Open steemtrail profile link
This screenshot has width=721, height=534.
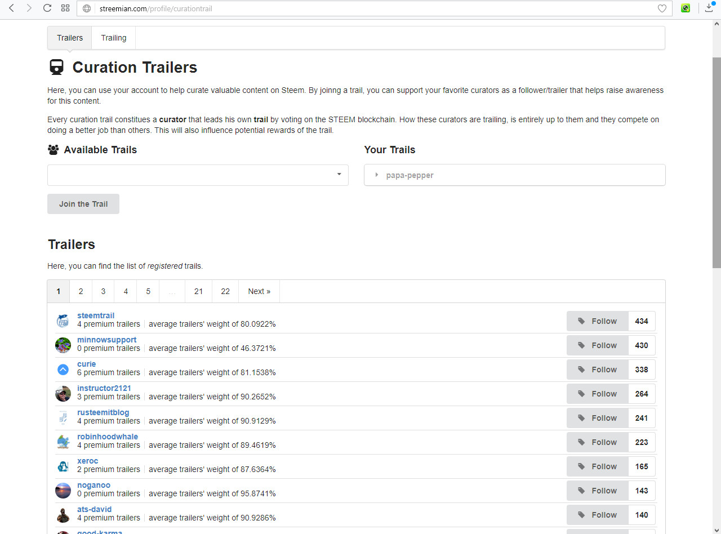[x=96, y=315]
